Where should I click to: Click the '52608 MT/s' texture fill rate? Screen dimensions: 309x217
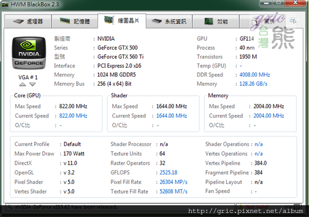point(173,191)
